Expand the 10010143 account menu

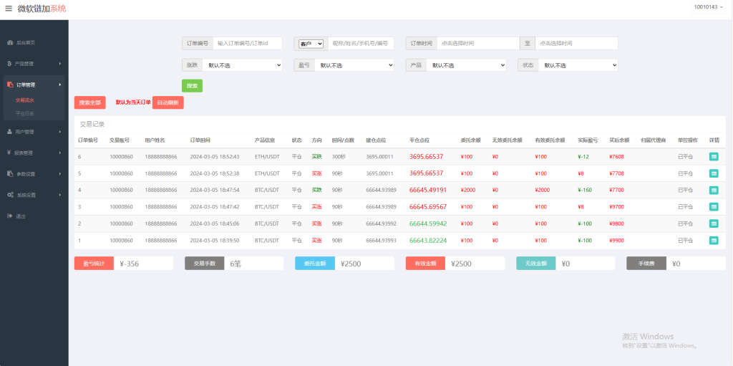[x=708, y=6]
